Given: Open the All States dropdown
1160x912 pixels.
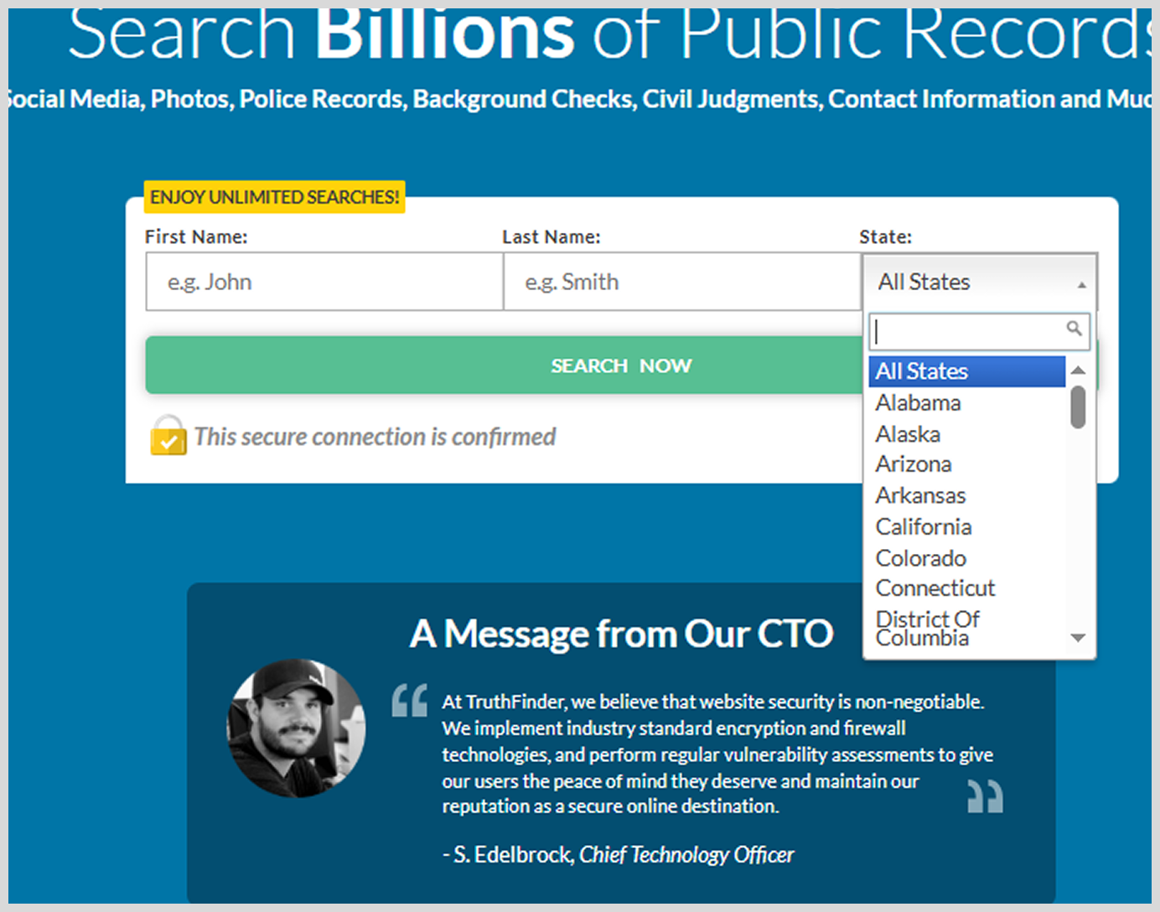Looking at the screenshot, I should [x=979, y=282].
